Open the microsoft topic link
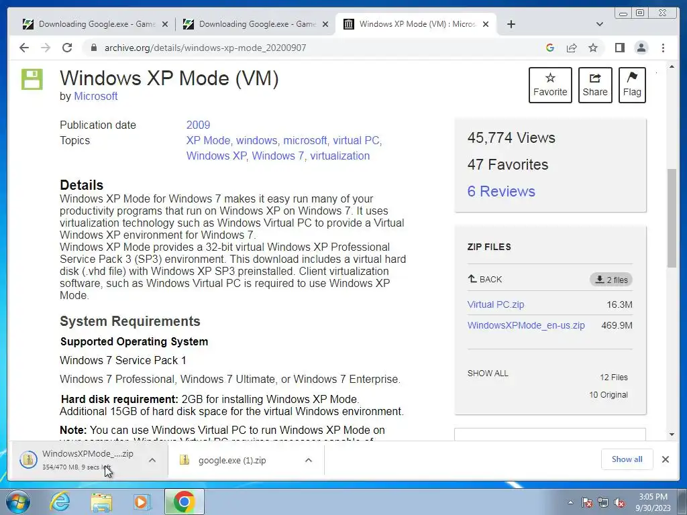The image size is (687, 515). point(305,141)
